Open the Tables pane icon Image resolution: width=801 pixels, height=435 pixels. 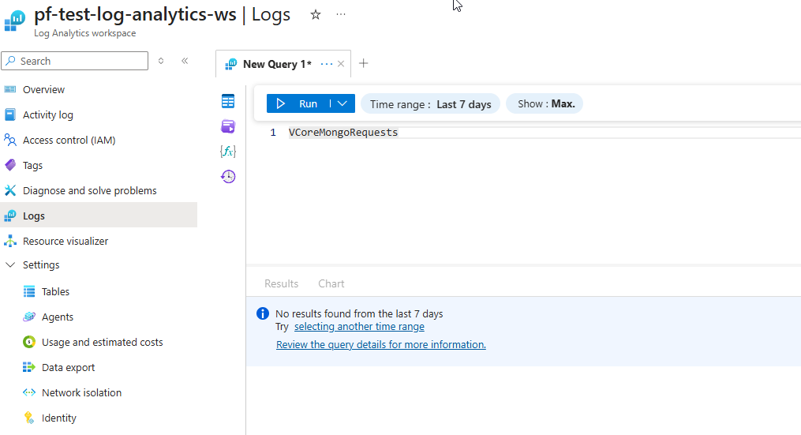[x=228, y=101]
